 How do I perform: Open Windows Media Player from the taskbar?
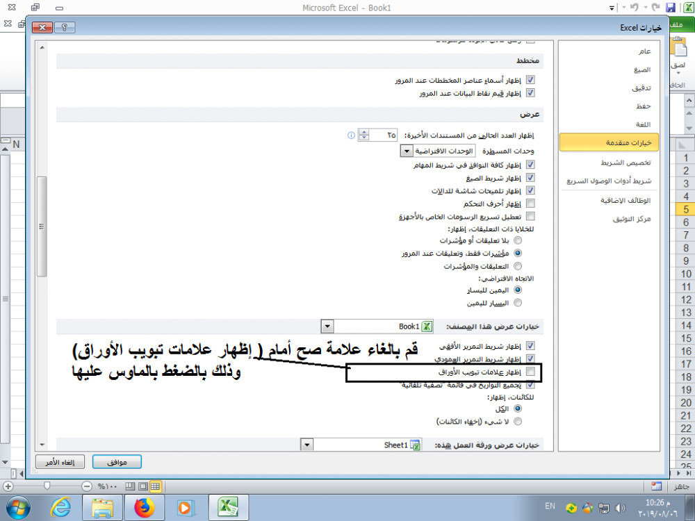tap(185, 508)
